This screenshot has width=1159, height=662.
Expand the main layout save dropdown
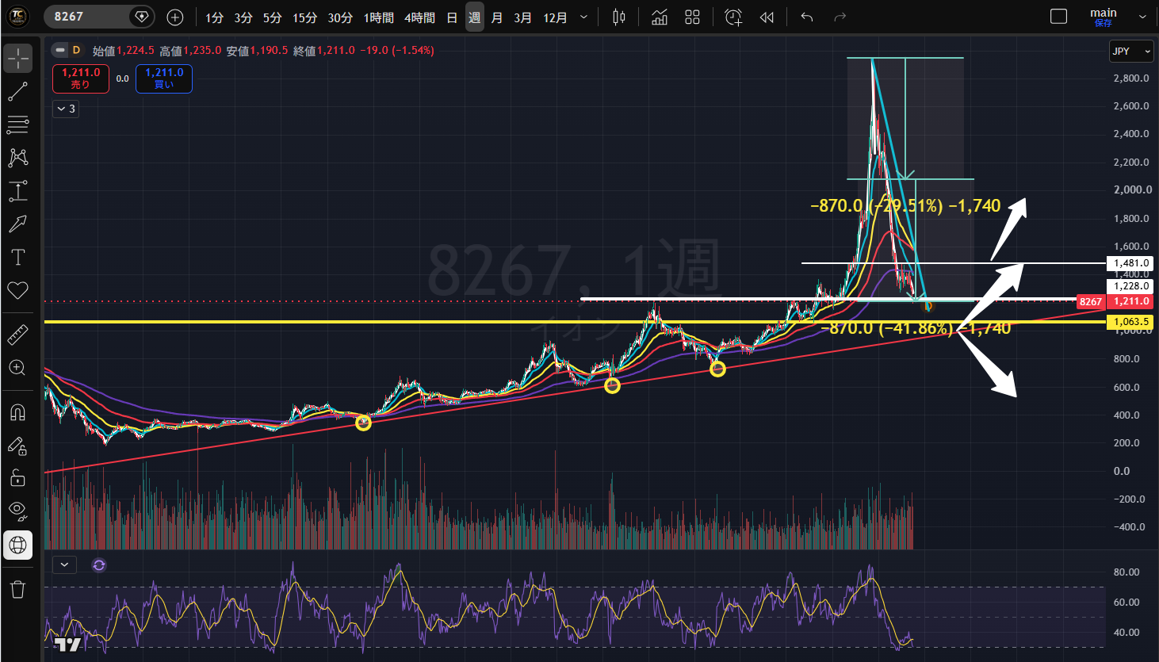[x=1142, y=17]
